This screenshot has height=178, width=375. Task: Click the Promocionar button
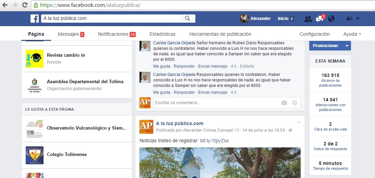click(326, 46)
